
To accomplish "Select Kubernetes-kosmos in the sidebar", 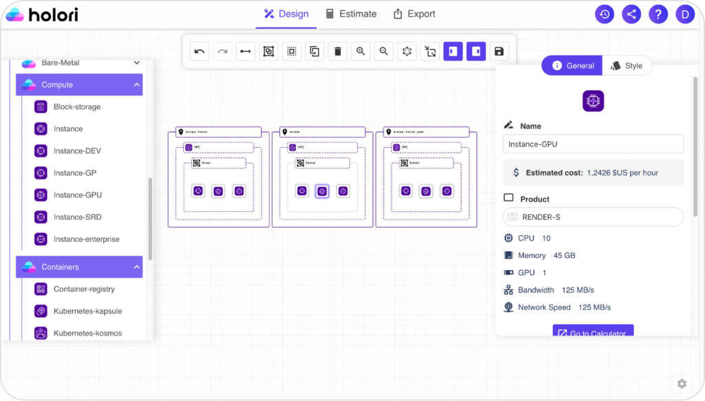I will click(x=87, y=333).
